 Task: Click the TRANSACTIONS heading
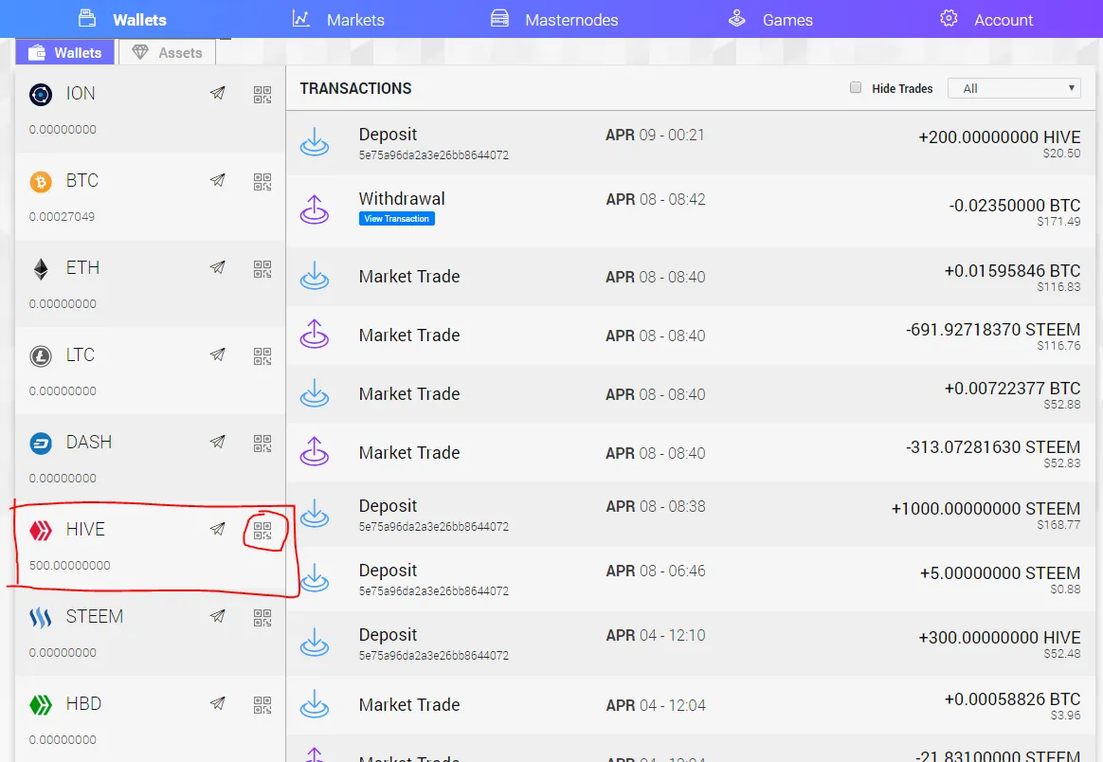pyautogui.click(x=355, y=88)
